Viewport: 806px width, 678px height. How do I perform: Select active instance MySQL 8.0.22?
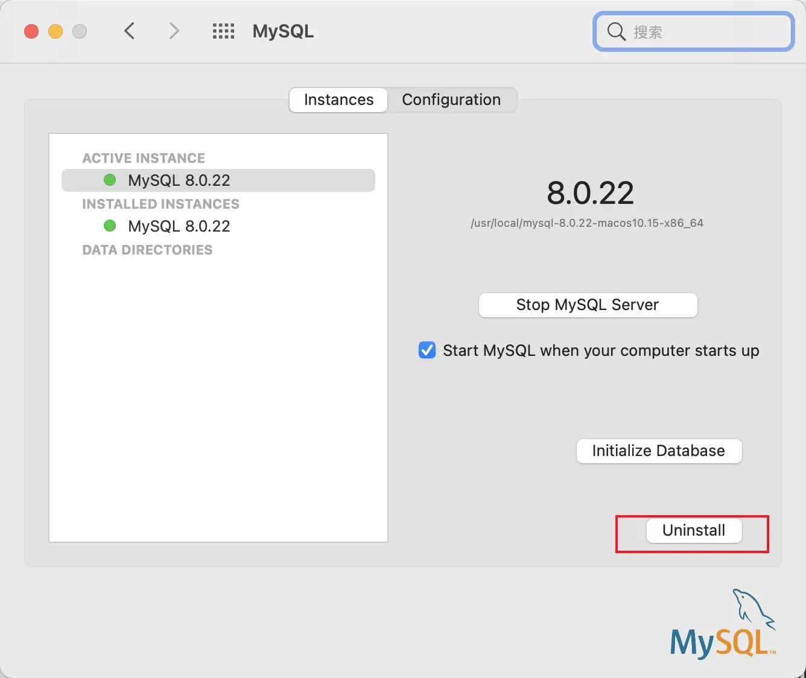click(x=218, y=180)
